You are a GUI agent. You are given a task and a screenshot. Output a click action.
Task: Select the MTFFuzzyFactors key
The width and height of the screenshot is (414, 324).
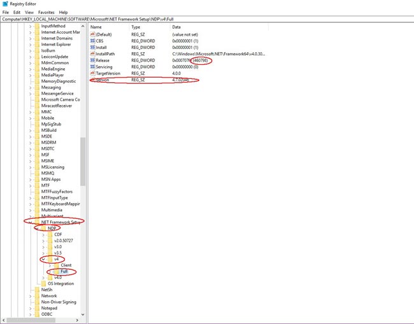click(x=57, y=192)
